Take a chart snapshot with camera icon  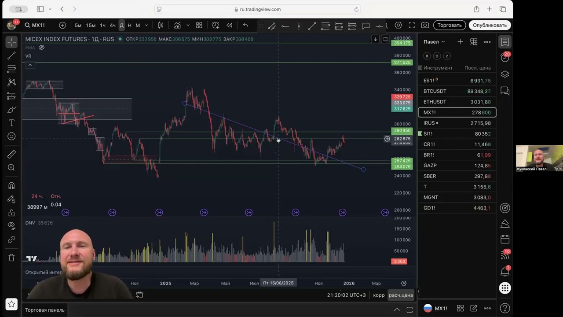pos(425,25)
